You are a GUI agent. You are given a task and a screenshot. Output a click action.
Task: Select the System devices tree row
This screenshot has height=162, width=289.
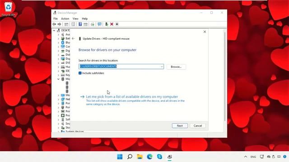pyautogui.click(x=72, y=131)
